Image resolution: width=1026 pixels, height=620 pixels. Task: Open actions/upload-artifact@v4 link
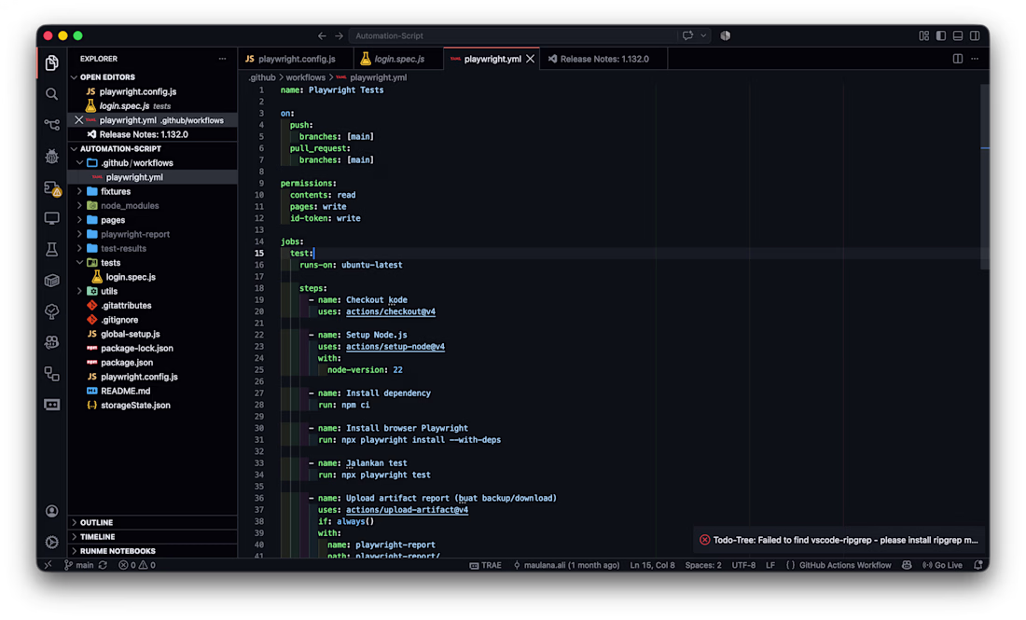[407, 510]
